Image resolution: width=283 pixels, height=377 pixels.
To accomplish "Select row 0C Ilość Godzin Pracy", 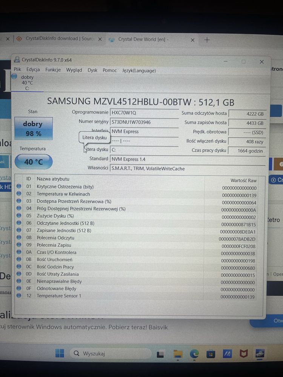I will 136,267.
